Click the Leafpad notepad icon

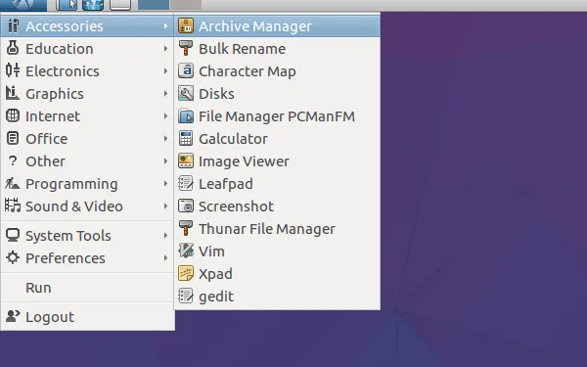(x=186, y=184)
